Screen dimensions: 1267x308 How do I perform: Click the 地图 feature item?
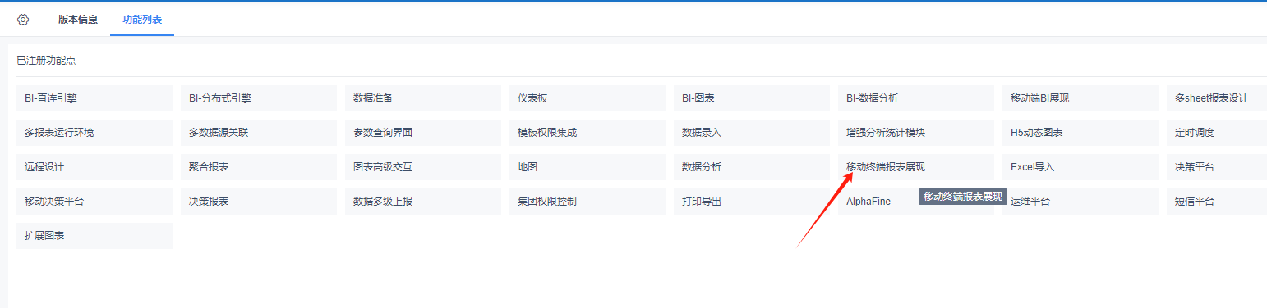click(x=587, y=167)
